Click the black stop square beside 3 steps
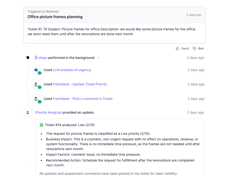Screen dimensions: 233x176 tap(28, 58)
